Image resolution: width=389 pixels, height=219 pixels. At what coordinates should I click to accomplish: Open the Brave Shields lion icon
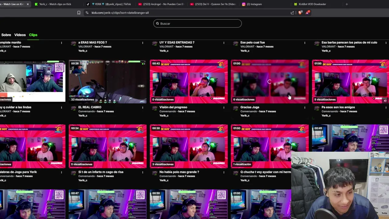click(300, 13)
